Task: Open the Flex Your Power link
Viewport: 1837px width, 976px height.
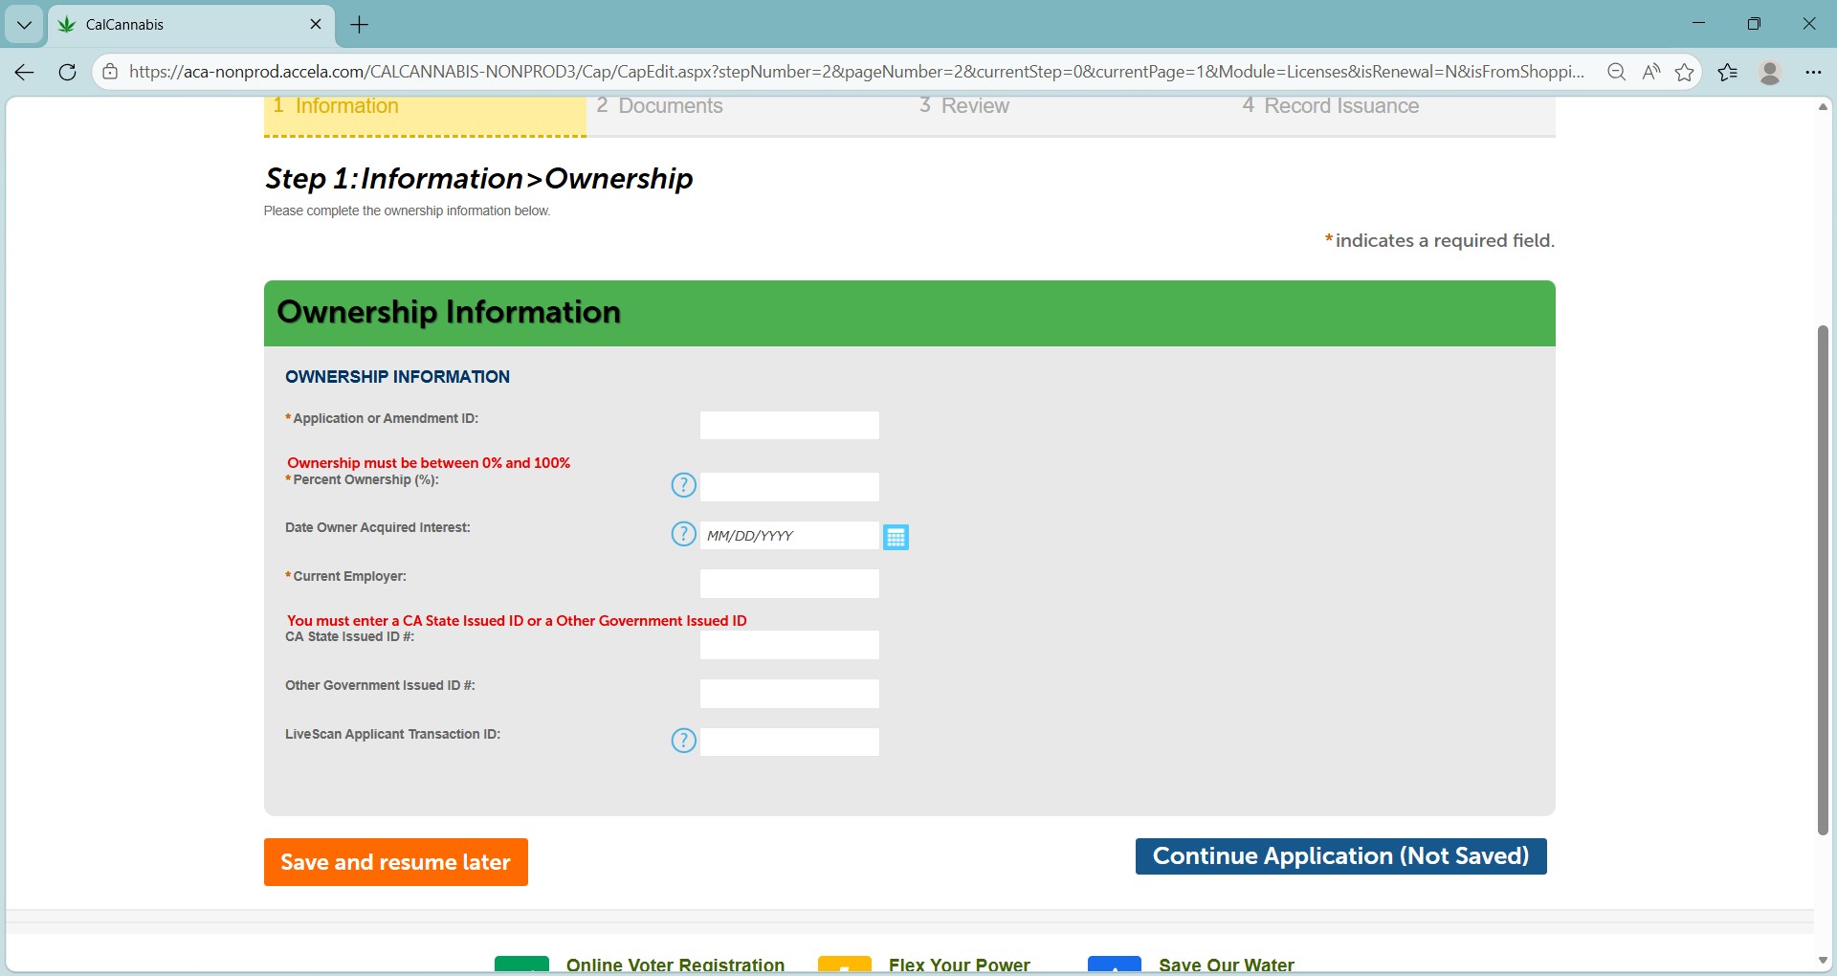Action: point(959,965)
